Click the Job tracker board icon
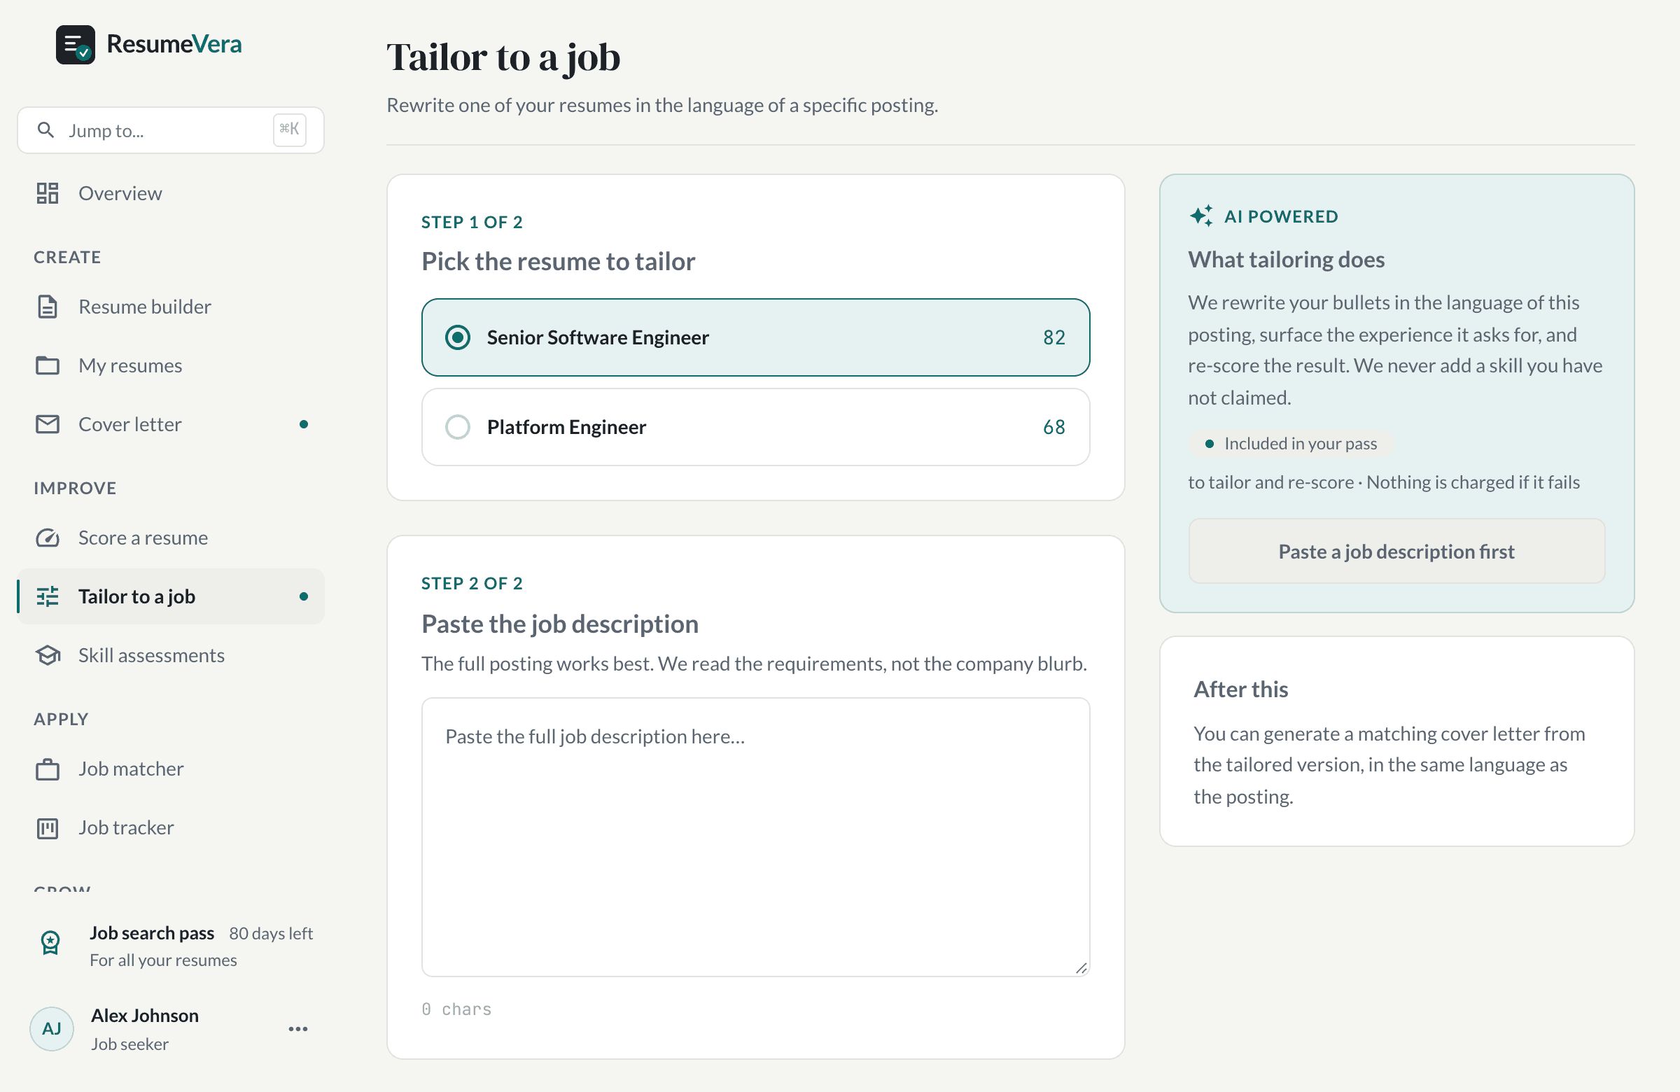Screen dimensions: 1680x1092 coord(48,827)
